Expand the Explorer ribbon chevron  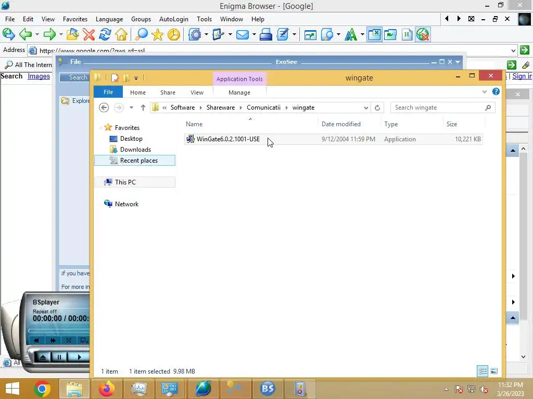point(485,91)
